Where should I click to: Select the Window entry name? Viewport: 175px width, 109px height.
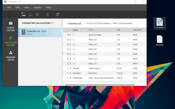click(77, 73)
